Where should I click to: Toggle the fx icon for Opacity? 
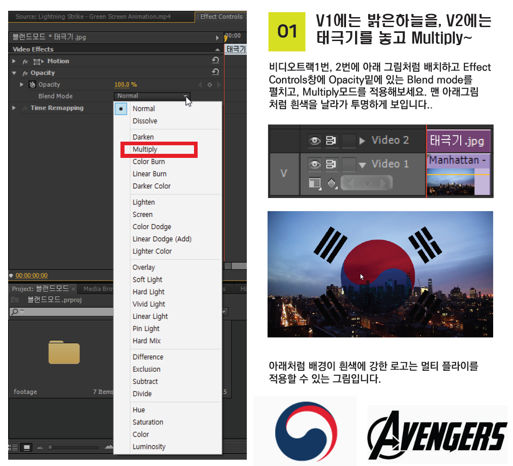[x=25, y=73]
